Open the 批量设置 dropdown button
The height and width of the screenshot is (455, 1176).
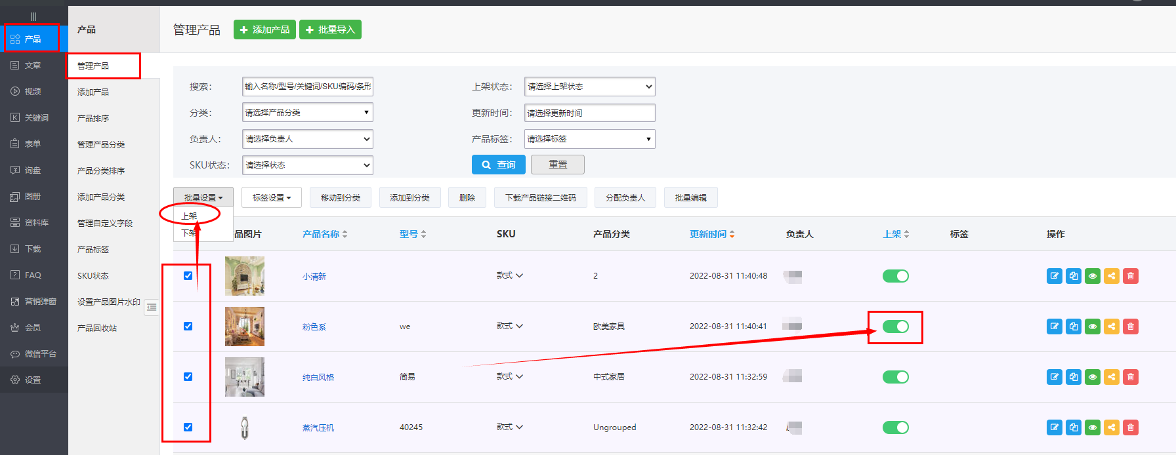203,197
